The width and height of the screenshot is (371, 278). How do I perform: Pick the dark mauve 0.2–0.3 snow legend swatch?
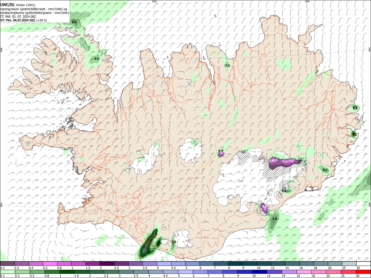click(7, 264)
